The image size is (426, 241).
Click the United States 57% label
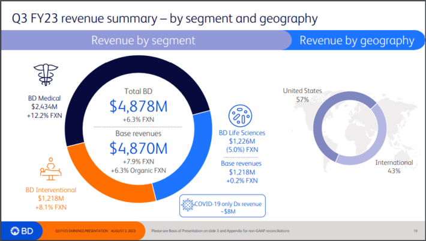tap(302, 94)
